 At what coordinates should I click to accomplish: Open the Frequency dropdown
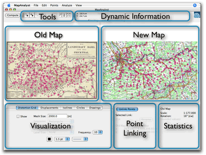pos(98,132)
